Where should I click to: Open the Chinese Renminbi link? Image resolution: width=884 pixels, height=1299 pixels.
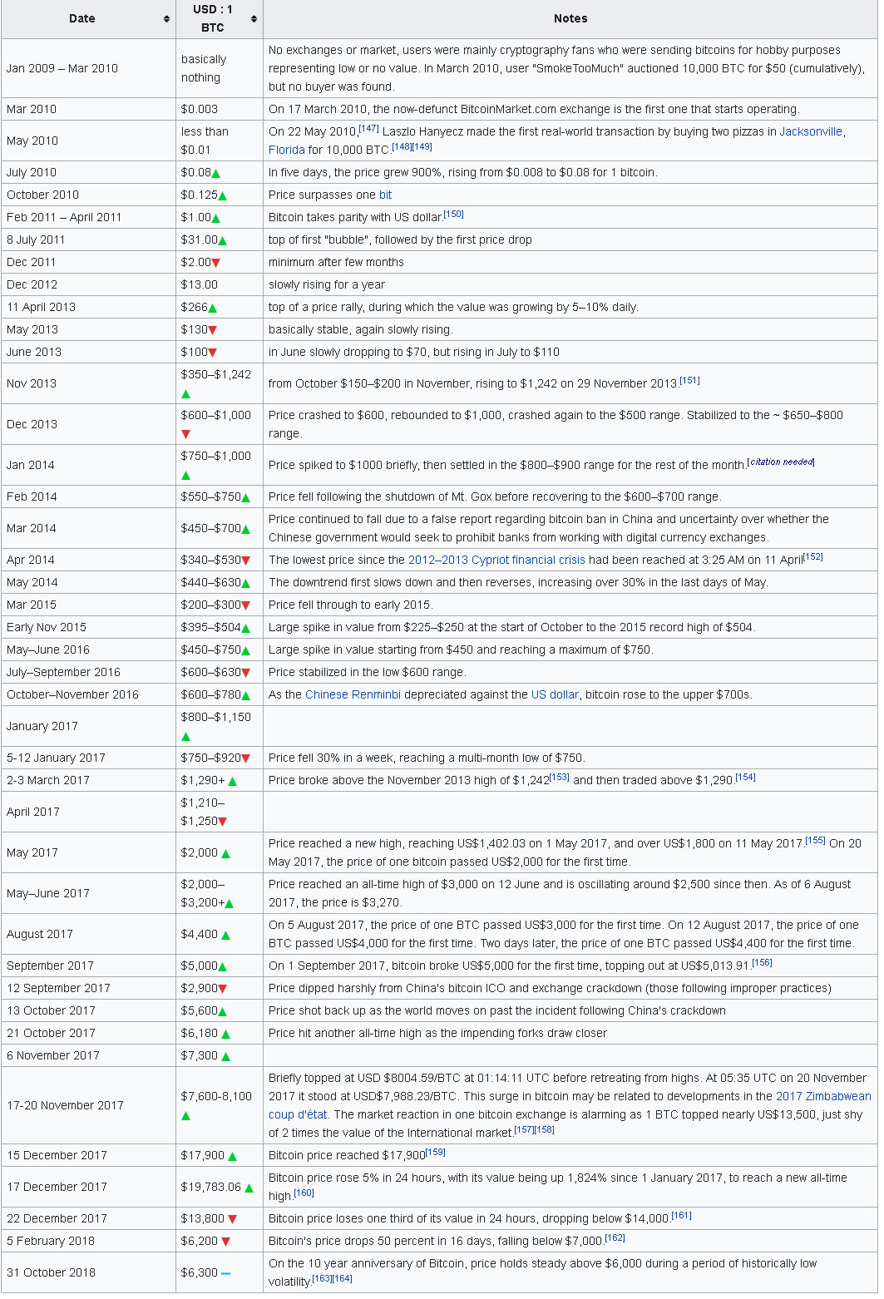pos(353,694)
